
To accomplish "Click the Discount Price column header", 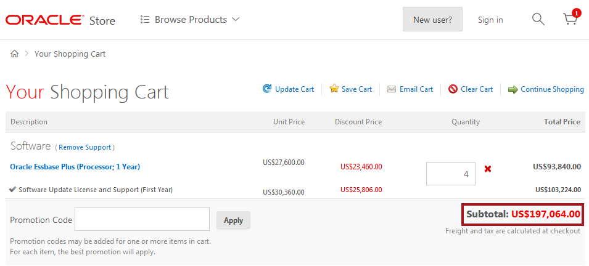I will click(x=358, y=122).
